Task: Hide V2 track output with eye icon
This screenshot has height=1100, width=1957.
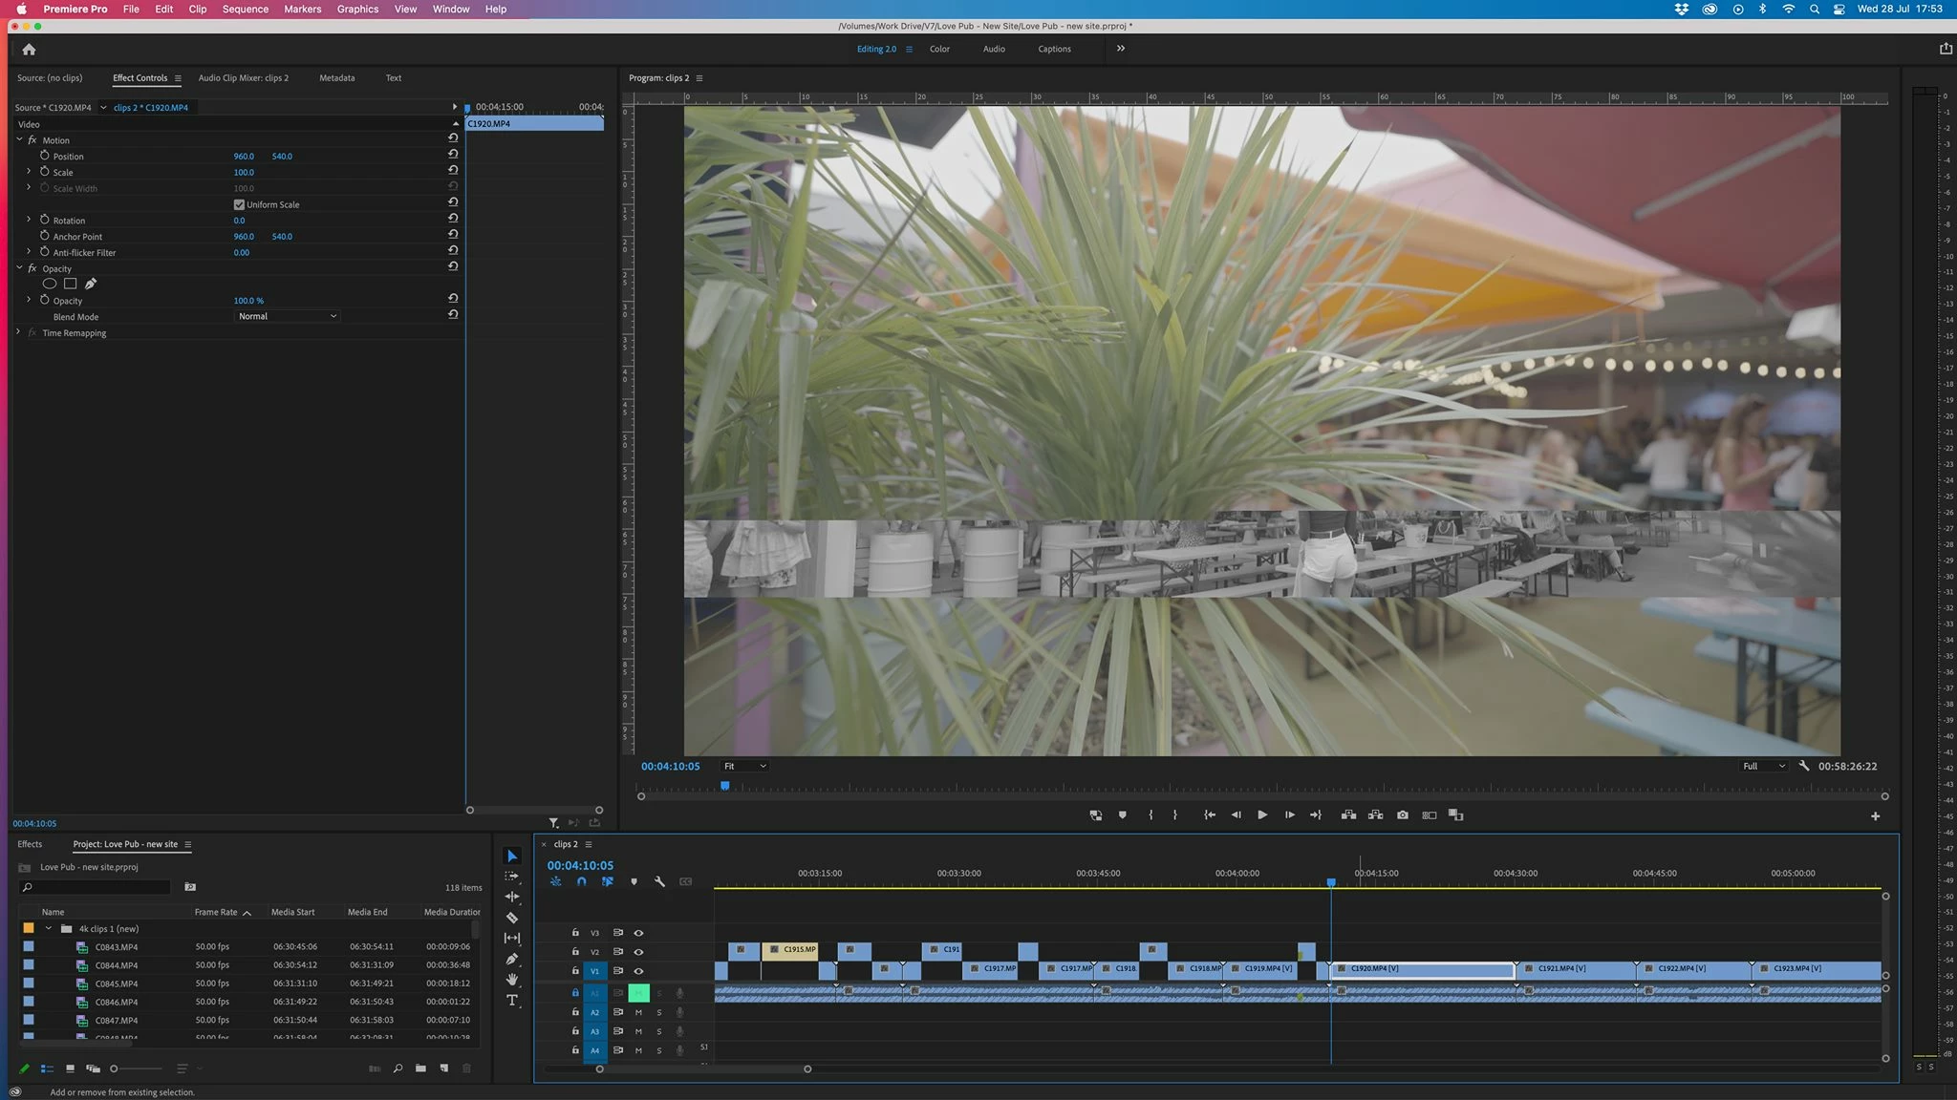Action: [x=638, y=952]
